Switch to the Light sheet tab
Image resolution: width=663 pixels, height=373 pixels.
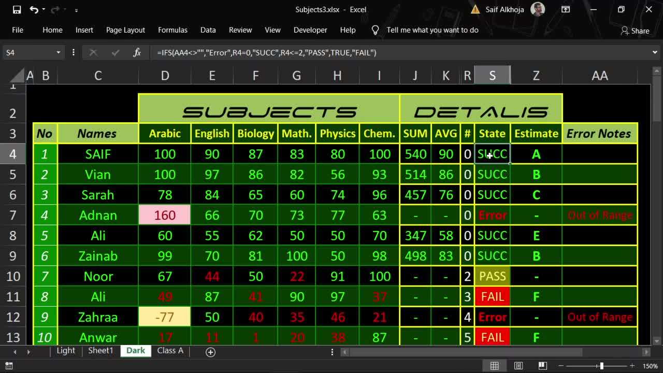point(66,351)
